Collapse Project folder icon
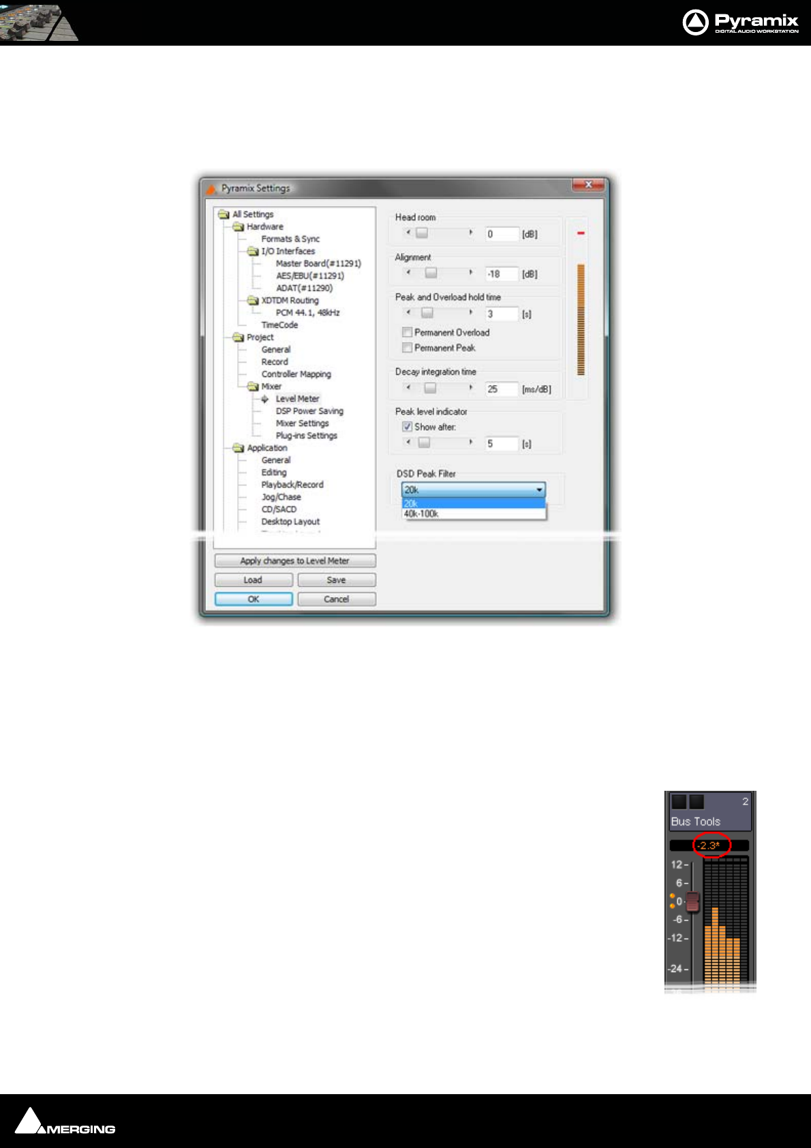Viewport: 811px width, 1148px height. click(239, 337)
